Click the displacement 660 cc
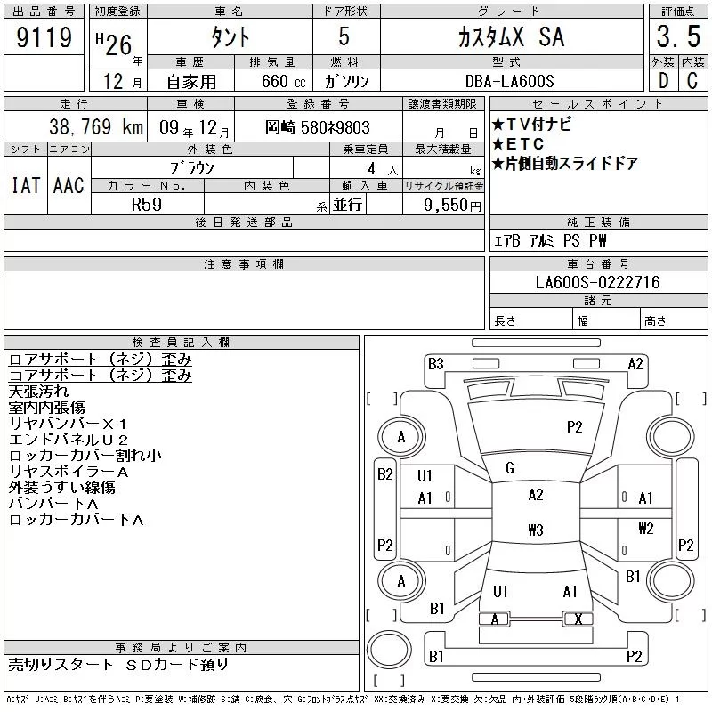This screenshot has width=712, height=712. [283, 82]
